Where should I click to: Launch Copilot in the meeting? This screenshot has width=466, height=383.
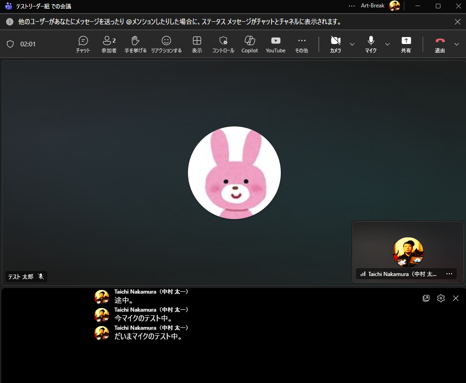250,44
